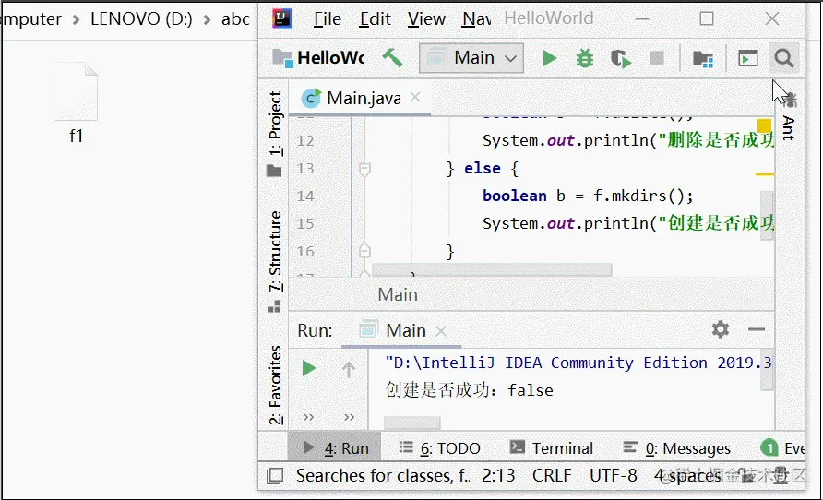Click the chevron before LENOVO (D:) in Explorer
This screenshot has width=823, height=500.
(76, 20)
